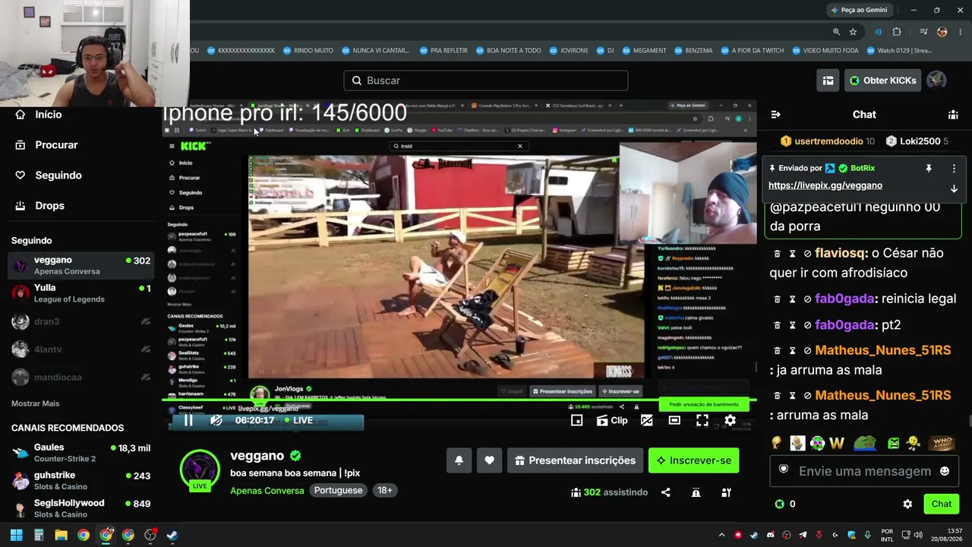Open guhstrike Slots & Casino channel
This screenshot has height=547, width=972.
(x=80, y=481)
